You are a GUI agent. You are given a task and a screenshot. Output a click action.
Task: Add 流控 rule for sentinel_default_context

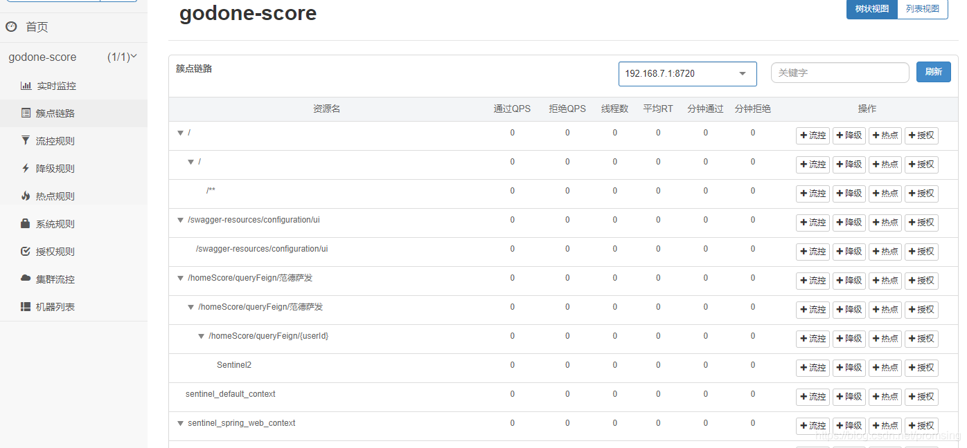(813, 397)
